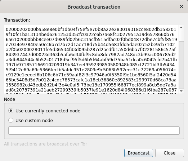Place the cursor in hex line starting 02000202000ba
The image size is (188, 161).
click(91, 30)
